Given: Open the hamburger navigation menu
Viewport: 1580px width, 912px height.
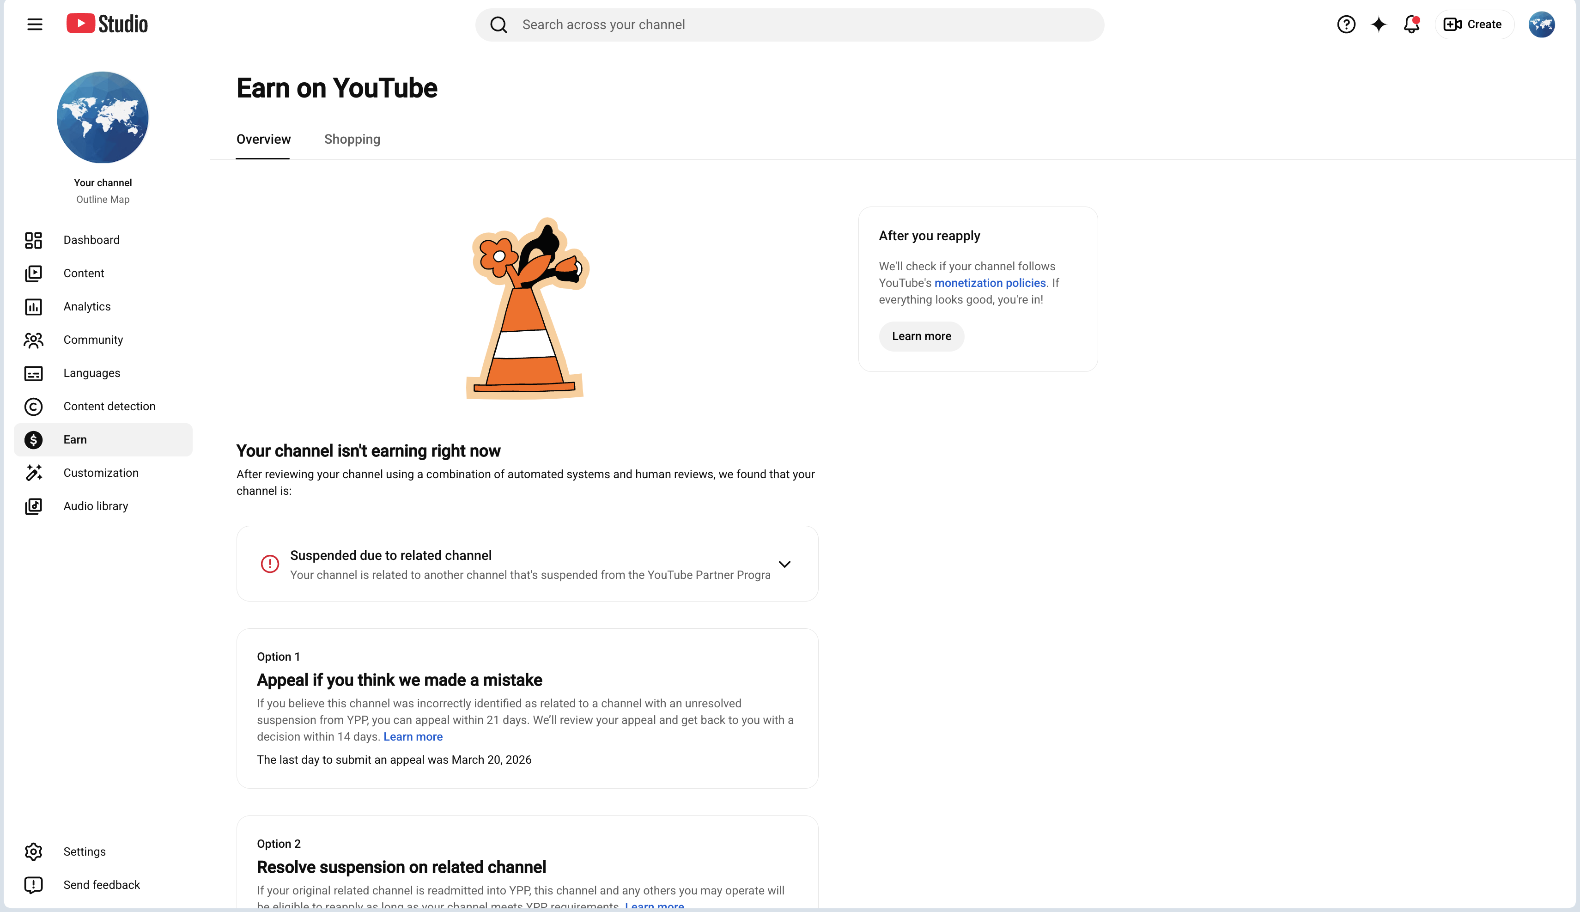Looking at the screenshot, I should tap(35, 24).
